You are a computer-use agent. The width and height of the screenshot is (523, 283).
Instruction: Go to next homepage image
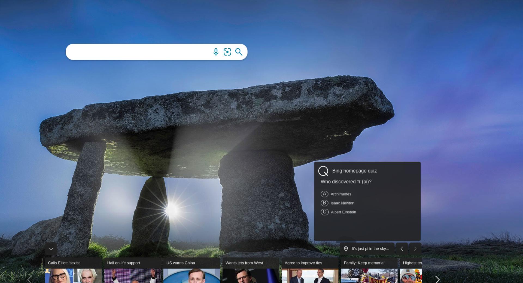(415, 249)
